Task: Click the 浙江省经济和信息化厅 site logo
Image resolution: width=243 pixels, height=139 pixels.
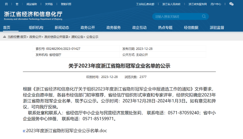Action: pyautogui.click(x=33, y=16)
